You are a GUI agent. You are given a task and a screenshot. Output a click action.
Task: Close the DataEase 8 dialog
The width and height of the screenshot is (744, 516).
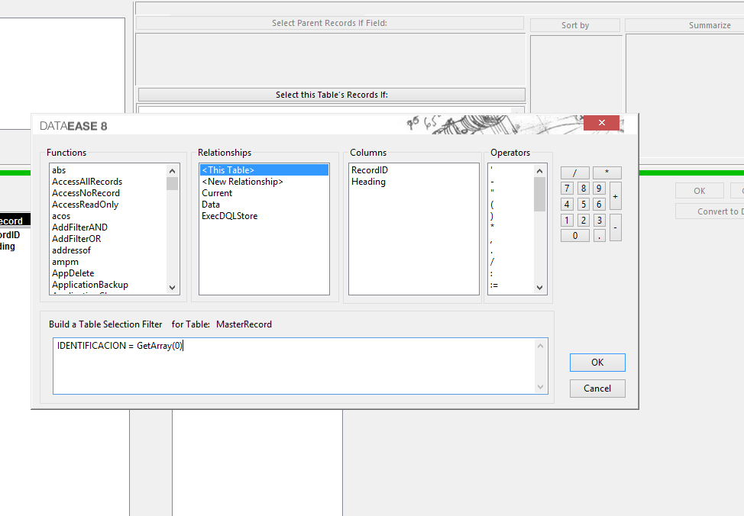point(601,123)
